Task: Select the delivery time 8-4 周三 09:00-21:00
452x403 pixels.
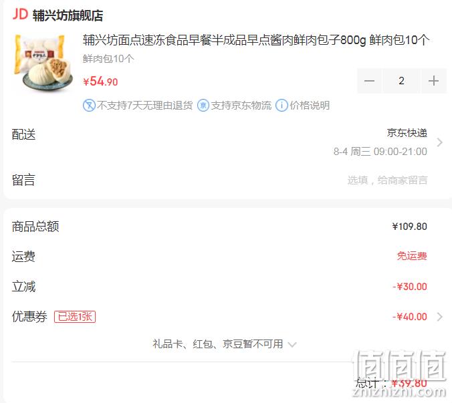Action: (x=380, y=152)
